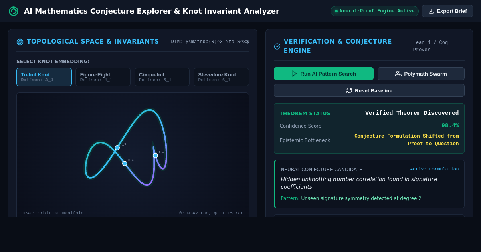Screen dimensions: 481x252
Task: Click the green Neural-Proof Engine status dot
Action: tap(336, 11)
